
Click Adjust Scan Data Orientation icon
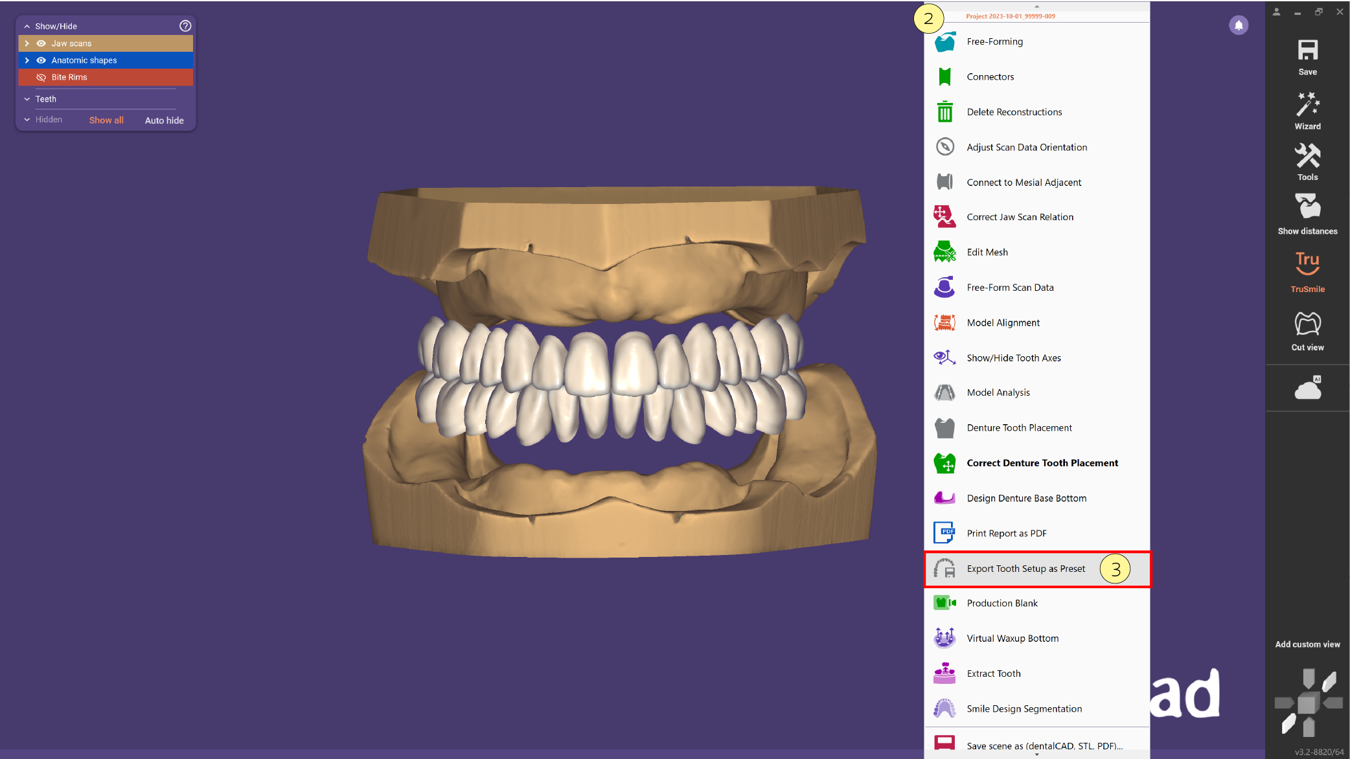944,147
